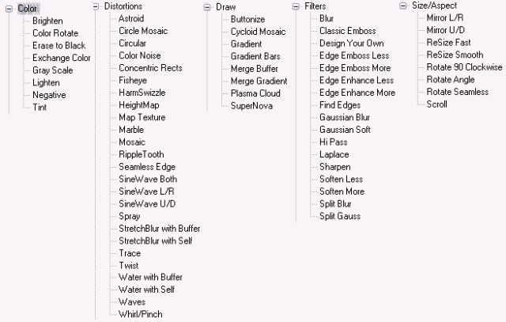The width and height of the screenshot is (506, 322).
Task: Collapse the Size/Aspect category
Action: pyautogui.click(x=402, y=6)
